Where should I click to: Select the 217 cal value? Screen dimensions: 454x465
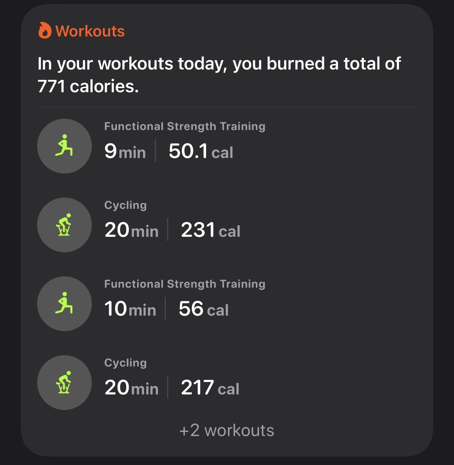click(210, 388)
